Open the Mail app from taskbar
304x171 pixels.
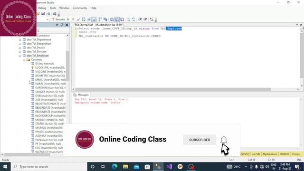click(136, 167)
